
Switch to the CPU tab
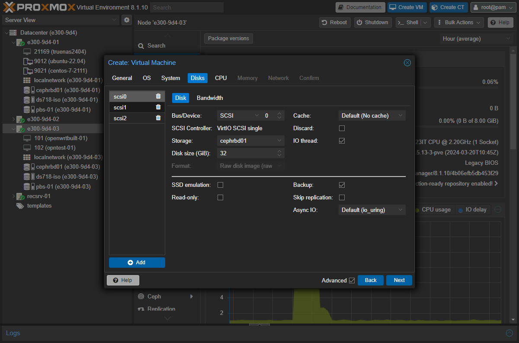pos(221,78)
